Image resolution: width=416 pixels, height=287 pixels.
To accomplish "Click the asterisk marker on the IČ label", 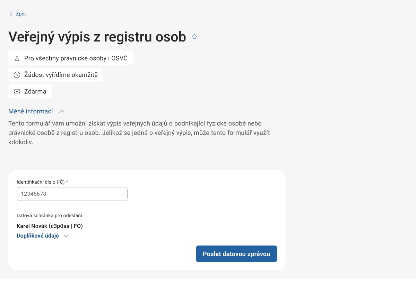I will pyautogui.click(x=67, y=181).
